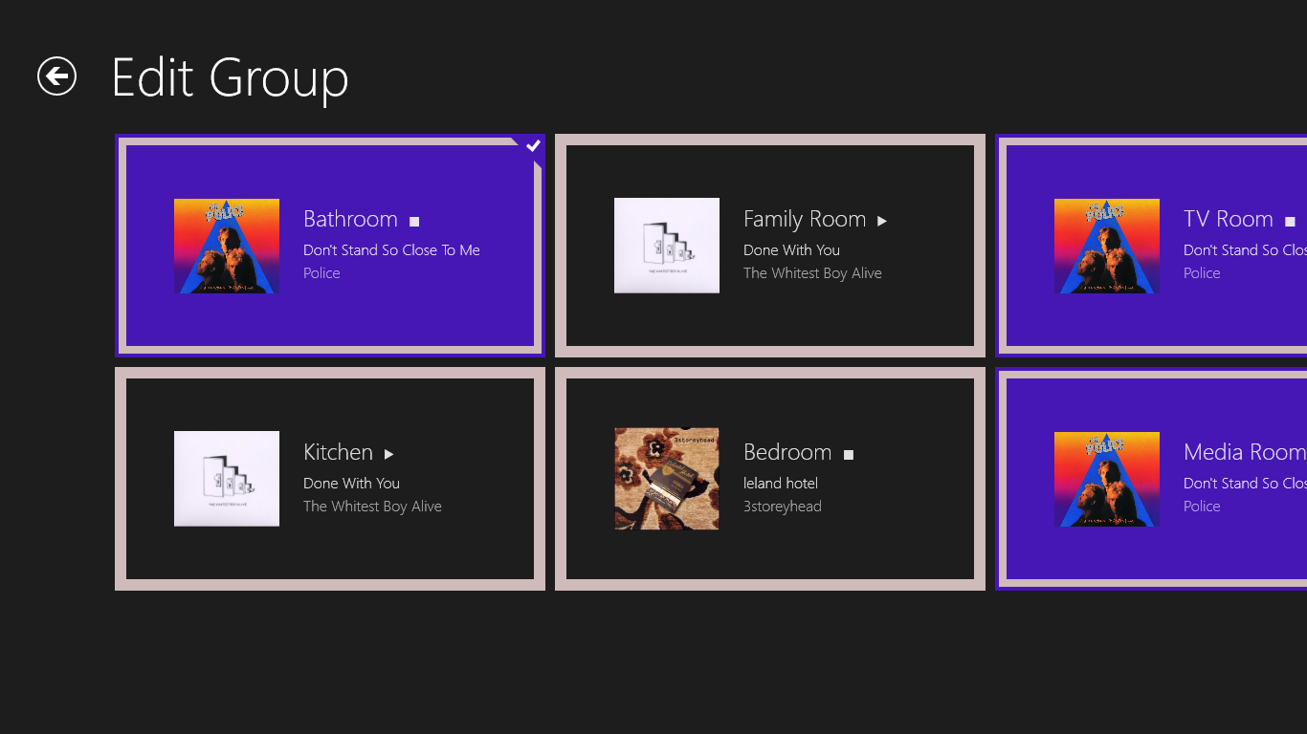The width and height of the screenshot is (1307, 734).
Task: Click the Family Room play status icon
Action: tap(882, 222)
